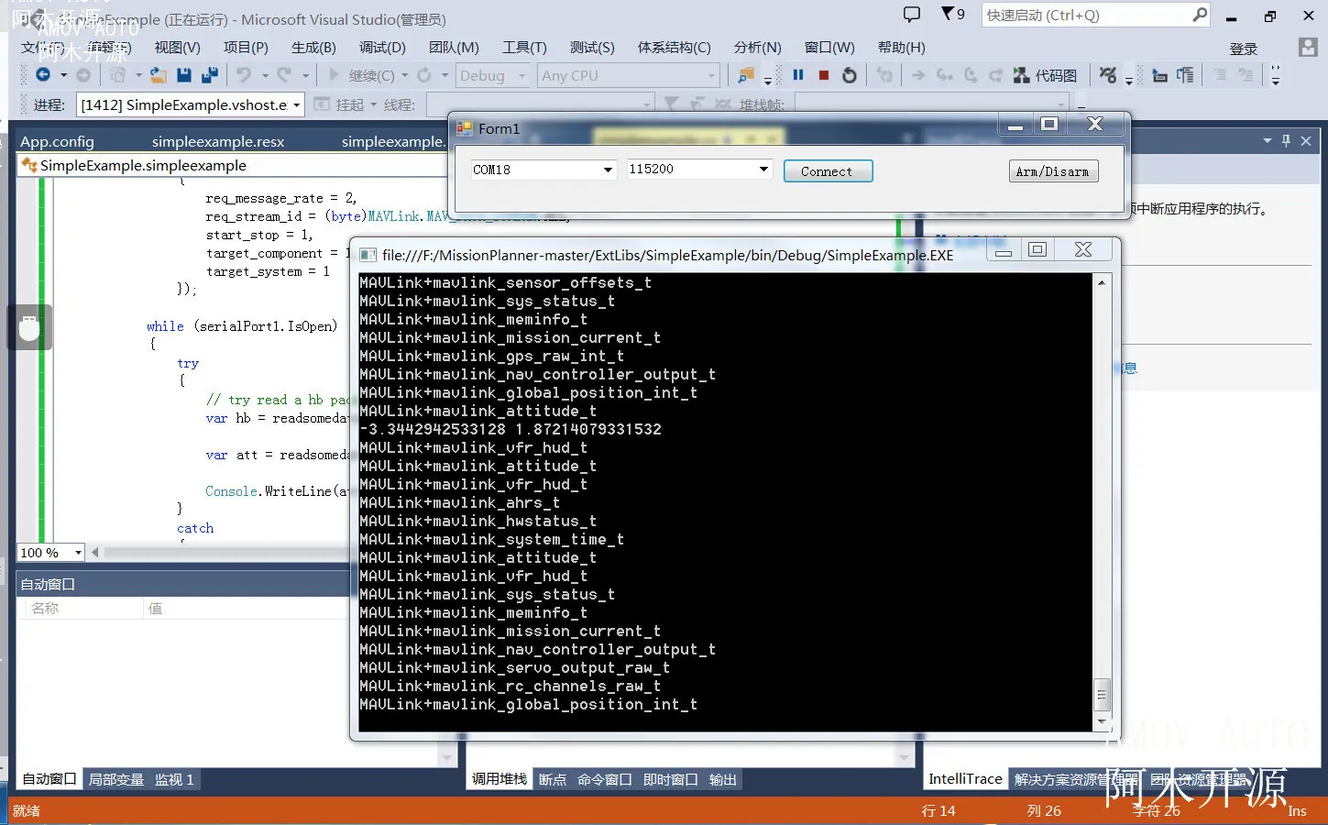The width and height of the screenshot is (1328, 825).
Task: Click the Step Over icon
Action: point(971,75)
